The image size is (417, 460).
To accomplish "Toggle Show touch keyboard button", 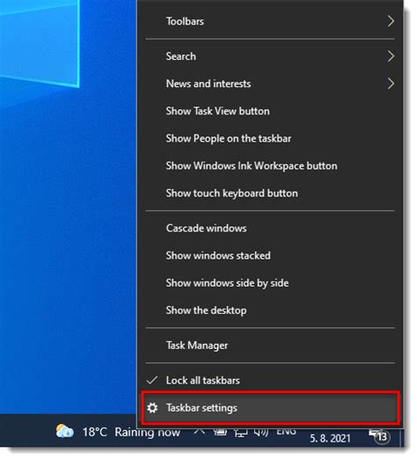I will click(270, 193).
